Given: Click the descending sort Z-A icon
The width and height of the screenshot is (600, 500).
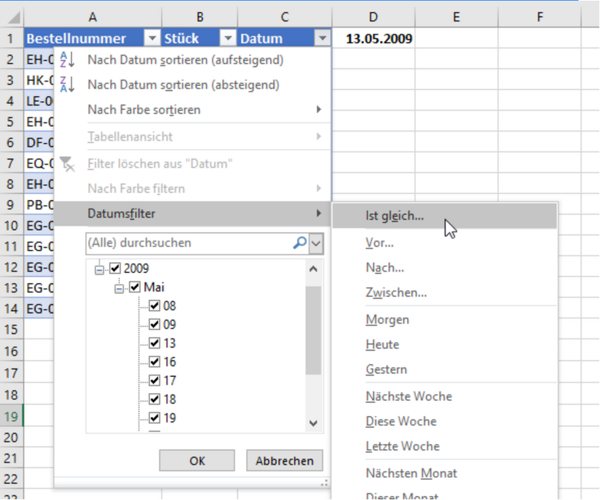Looking at the screenshot, I should 67,85.
